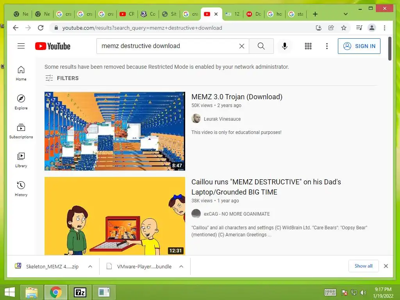Open the Chrome profile avatar
Screen dimensions: 400x300
(372, 28)
